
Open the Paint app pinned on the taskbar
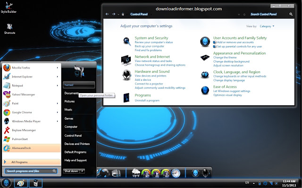pyautogui.click(x=21, y=183)
